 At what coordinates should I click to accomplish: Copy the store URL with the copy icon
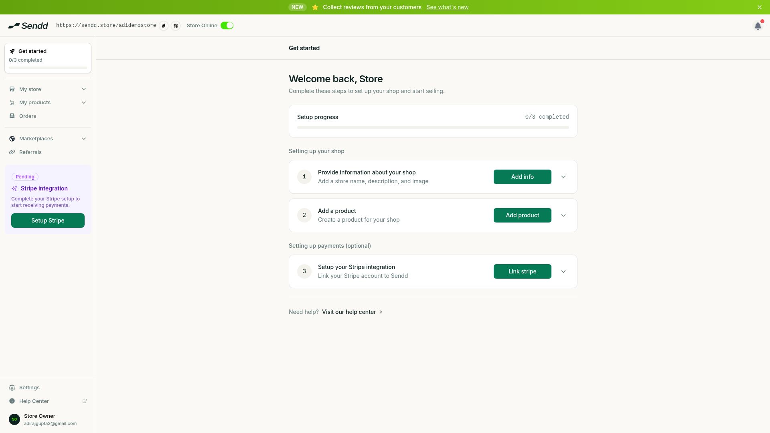pos(164,26)
